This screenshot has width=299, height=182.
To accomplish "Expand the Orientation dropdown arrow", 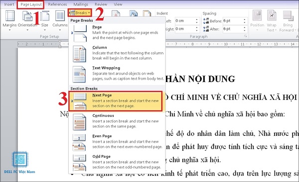I will (27, 30).
